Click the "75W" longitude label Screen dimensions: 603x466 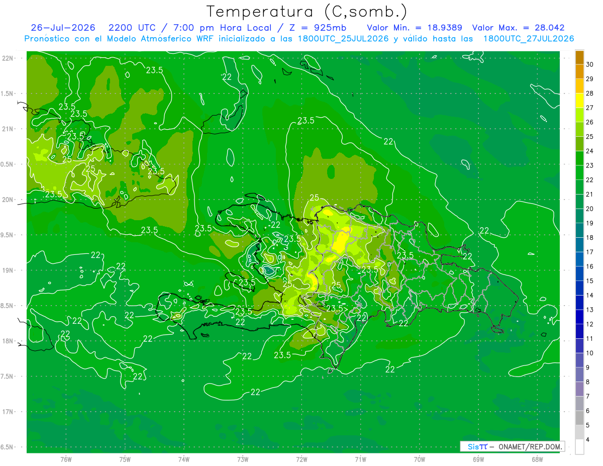(125, 459)
